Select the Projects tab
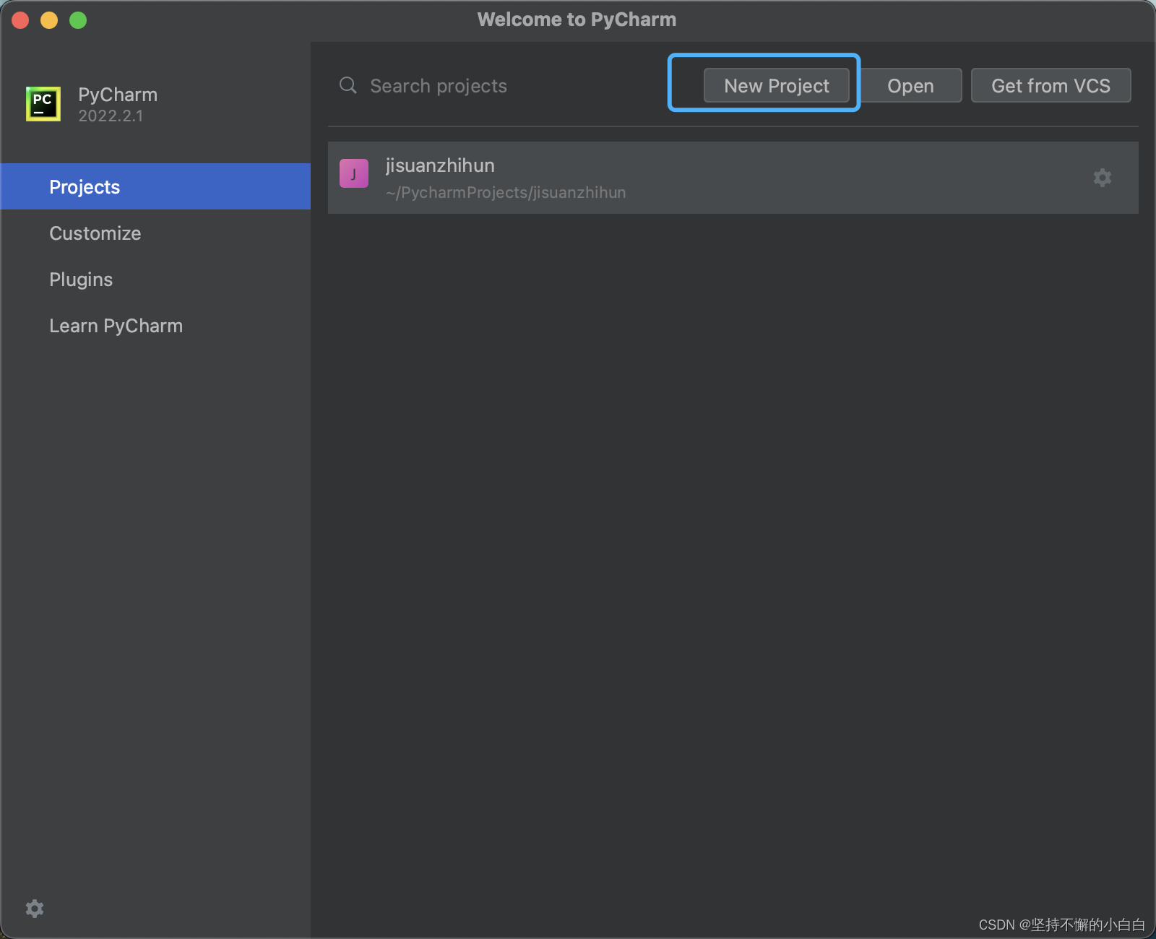 (155, 186)
